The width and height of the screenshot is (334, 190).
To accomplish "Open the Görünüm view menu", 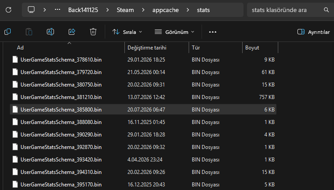I will coord(174,32).
